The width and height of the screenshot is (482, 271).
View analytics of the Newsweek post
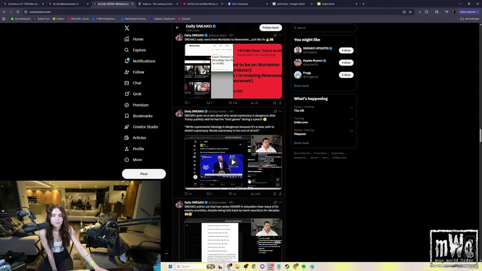(x=255, y=103)
